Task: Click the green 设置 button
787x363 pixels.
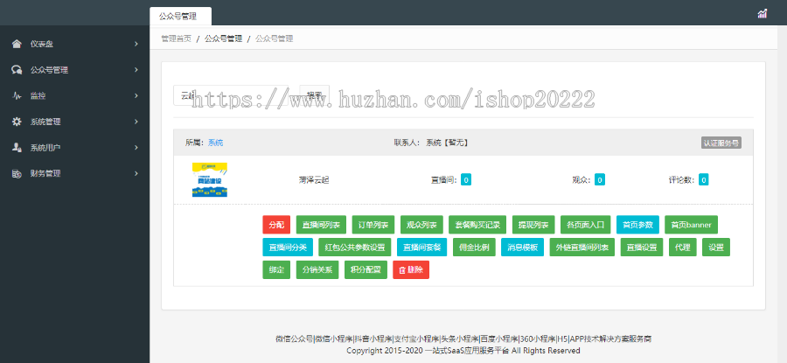Action: [716, 248]
